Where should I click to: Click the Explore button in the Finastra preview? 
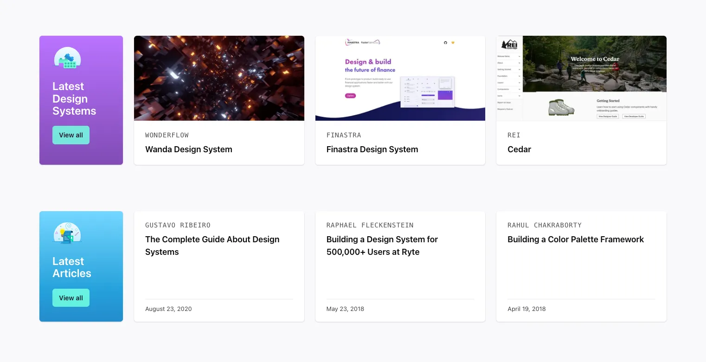(x=350, y=96)
